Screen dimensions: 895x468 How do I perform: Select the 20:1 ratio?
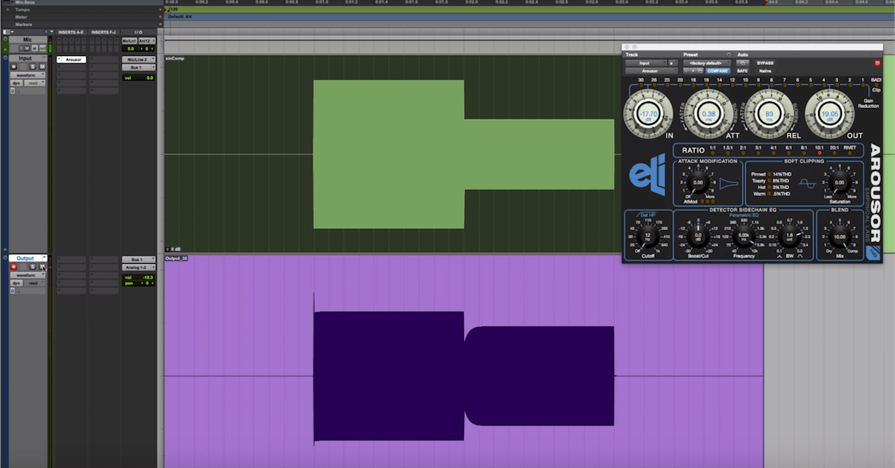833,151
